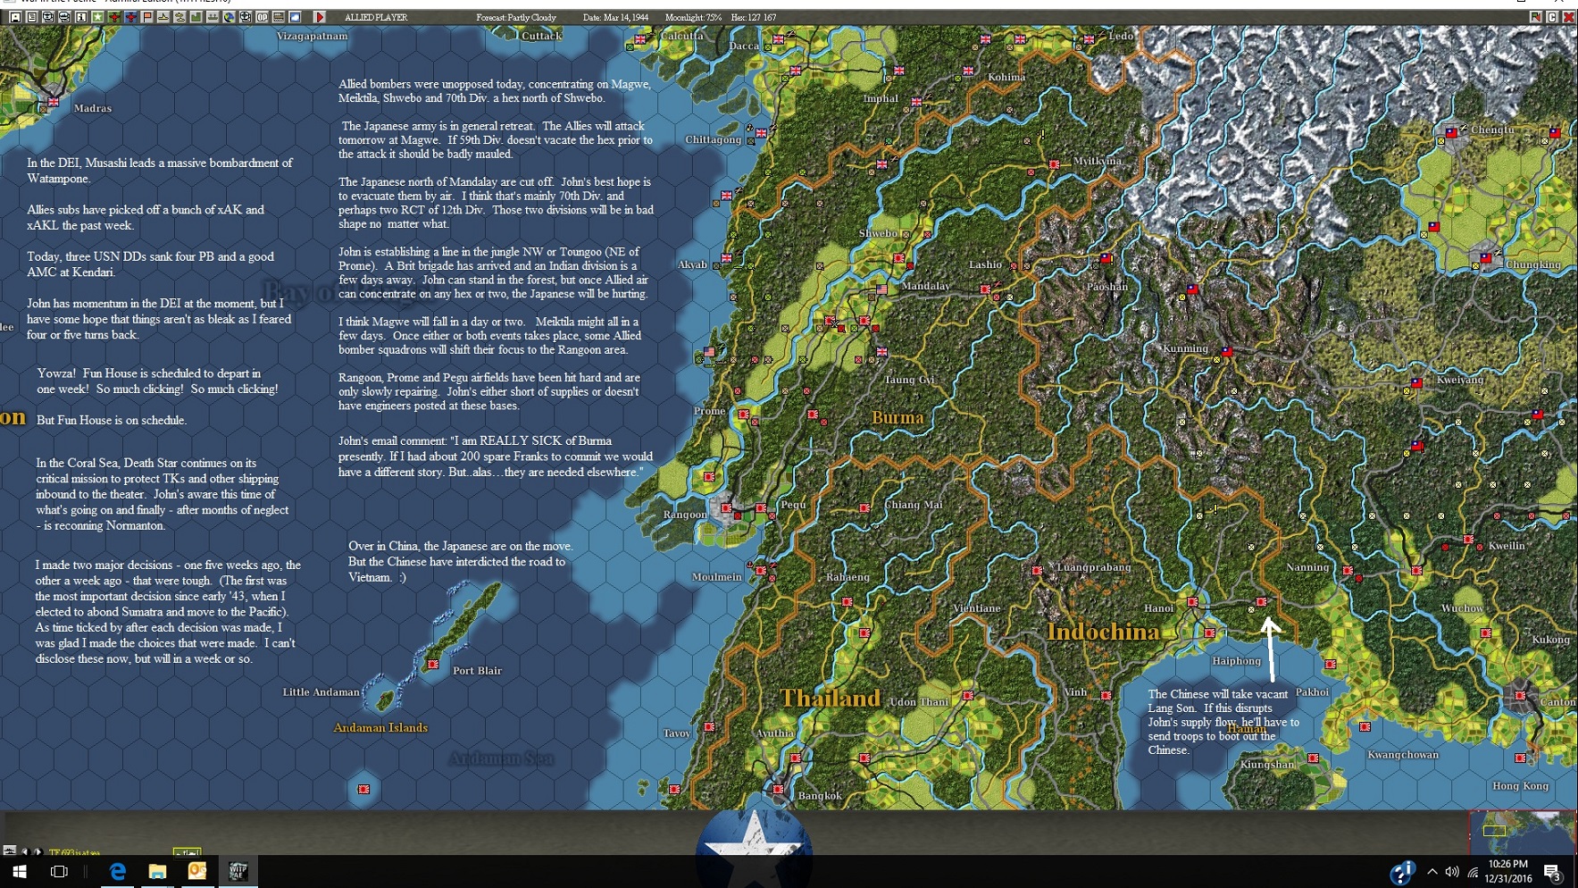Click the 'Moonlight: 75%' text
The image size is (1578, 888).
click(x=693, y=17)
